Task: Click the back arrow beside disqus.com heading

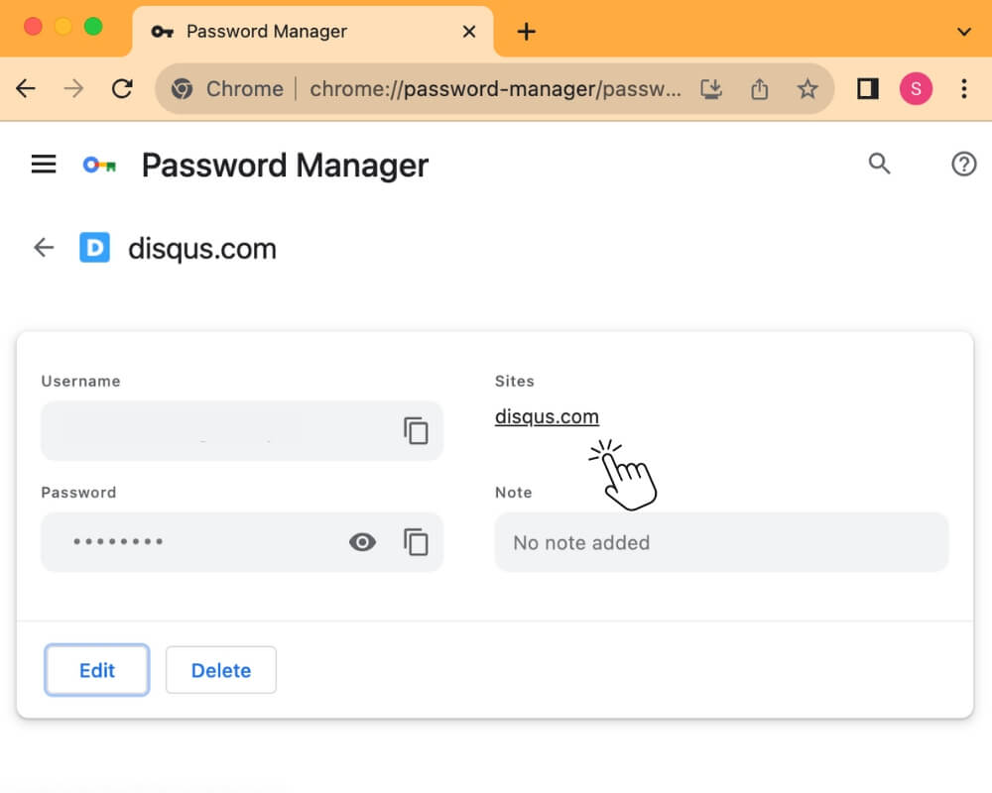Action: coord(43,247)
